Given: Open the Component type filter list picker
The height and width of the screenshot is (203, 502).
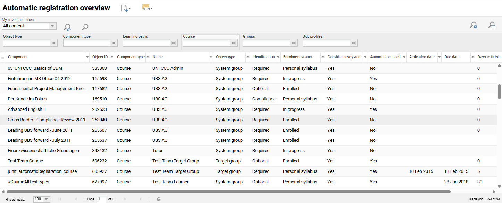Looking at the screenshot, I should point(114,43).
